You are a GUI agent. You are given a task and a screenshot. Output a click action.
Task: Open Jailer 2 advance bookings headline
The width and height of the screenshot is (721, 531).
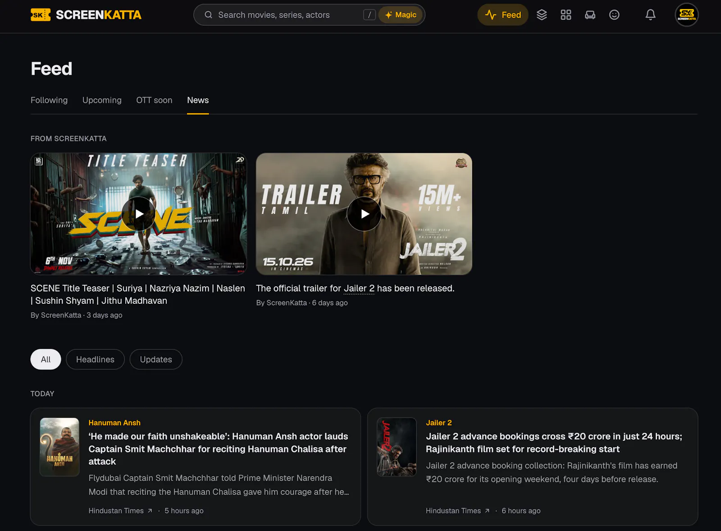click(x=554, y=443)
